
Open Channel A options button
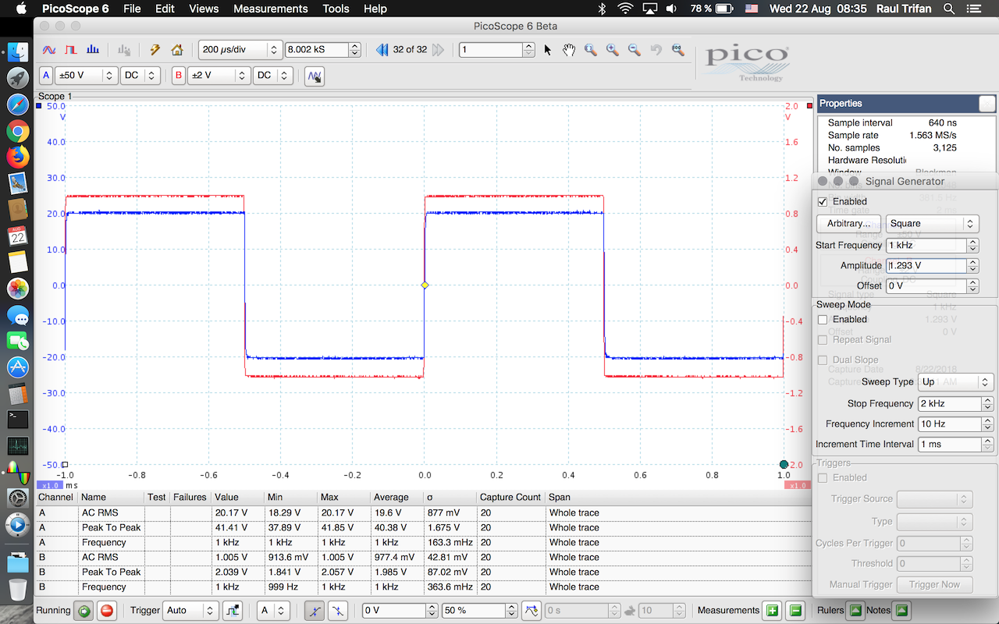click(x=46, y=76)
